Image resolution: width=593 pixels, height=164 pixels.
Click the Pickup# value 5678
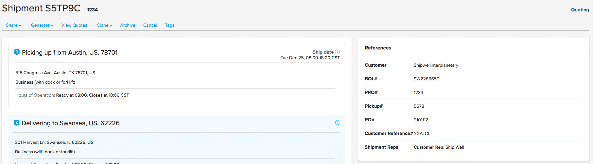pyautogui.click(x=419, y=106)
